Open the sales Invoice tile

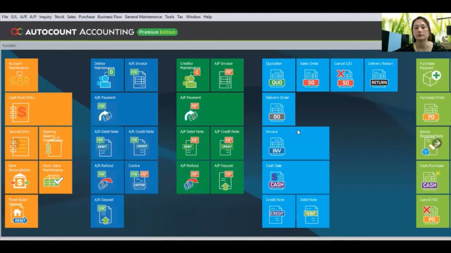[x=296, y=143]
